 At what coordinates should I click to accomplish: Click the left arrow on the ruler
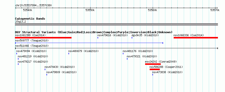click(16, 8)
